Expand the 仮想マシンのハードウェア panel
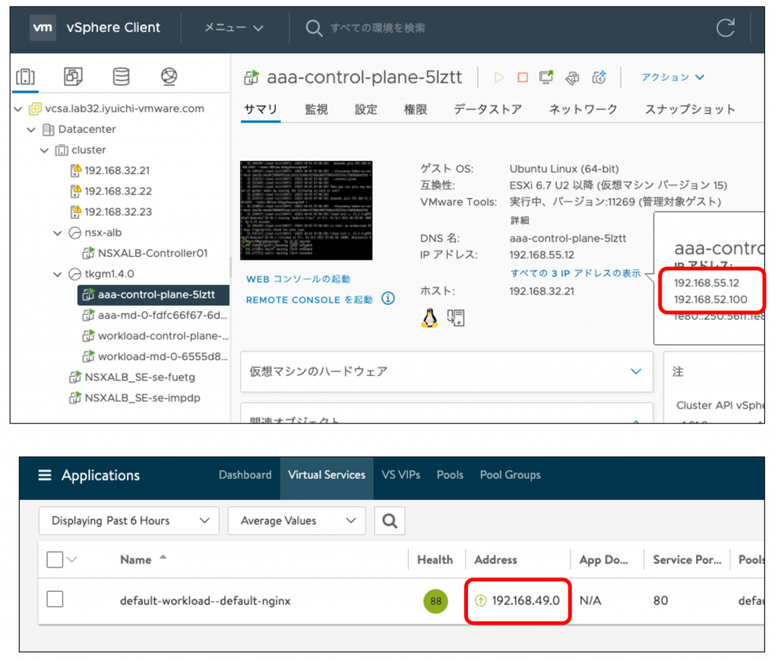The width and height of the screenshot is (778, 661). (447, 372)
